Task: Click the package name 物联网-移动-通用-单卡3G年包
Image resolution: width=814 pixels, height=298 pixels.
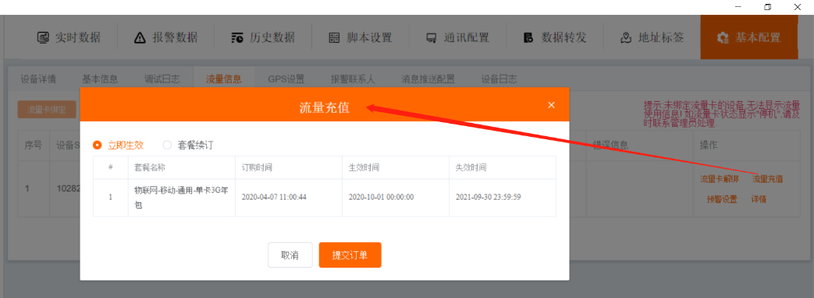Action: click(181, 198)
